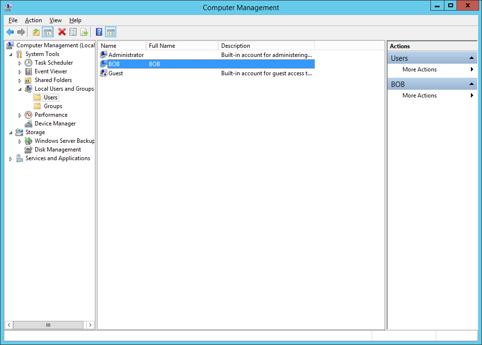Screen dimensions: 482x345
Task: Click the Up one level folder icon
Action: (x=36, y=32)
